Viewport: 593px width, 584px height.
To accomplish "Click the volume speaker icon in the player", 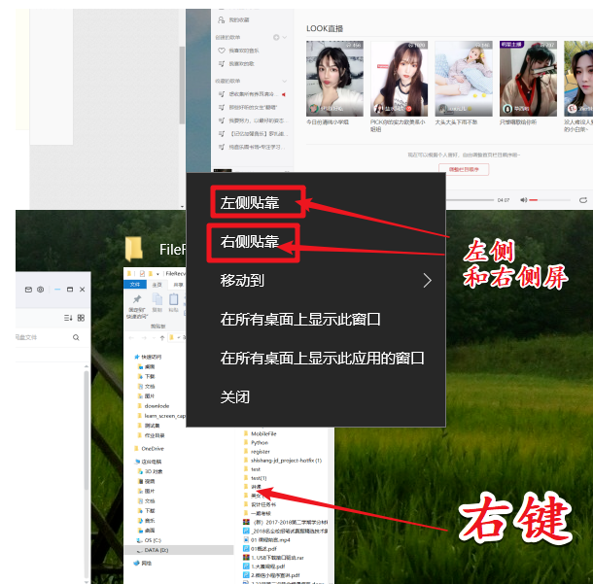I will coord(523,200).
